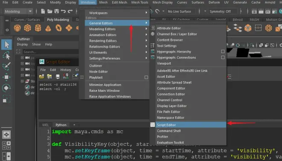Image resolution: width=282 pixels, height=161 pixels.
Task: Click the four-view layout icon
Action: point(6,145)
